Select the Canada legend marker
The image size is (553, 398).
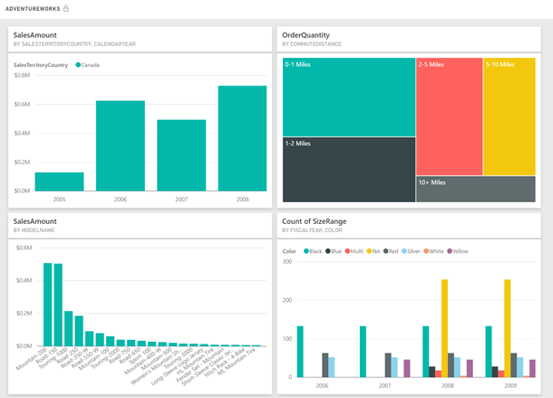78,65
